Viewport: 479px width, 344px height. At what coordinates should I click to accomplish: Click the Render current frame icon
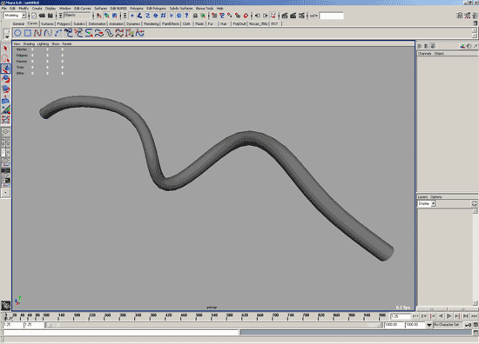285,16
